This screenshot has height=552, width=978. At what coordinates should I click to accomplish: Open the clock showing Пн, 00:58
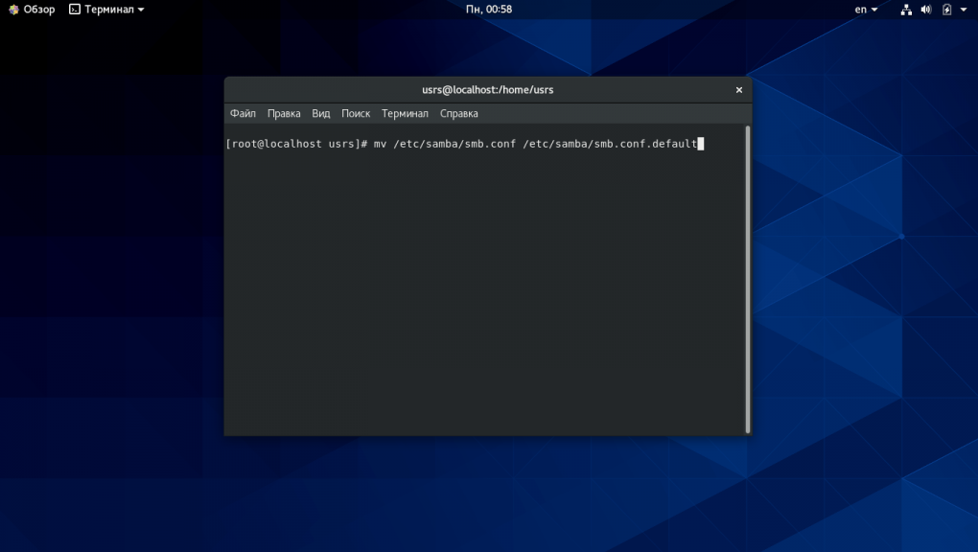click(488, 10)
